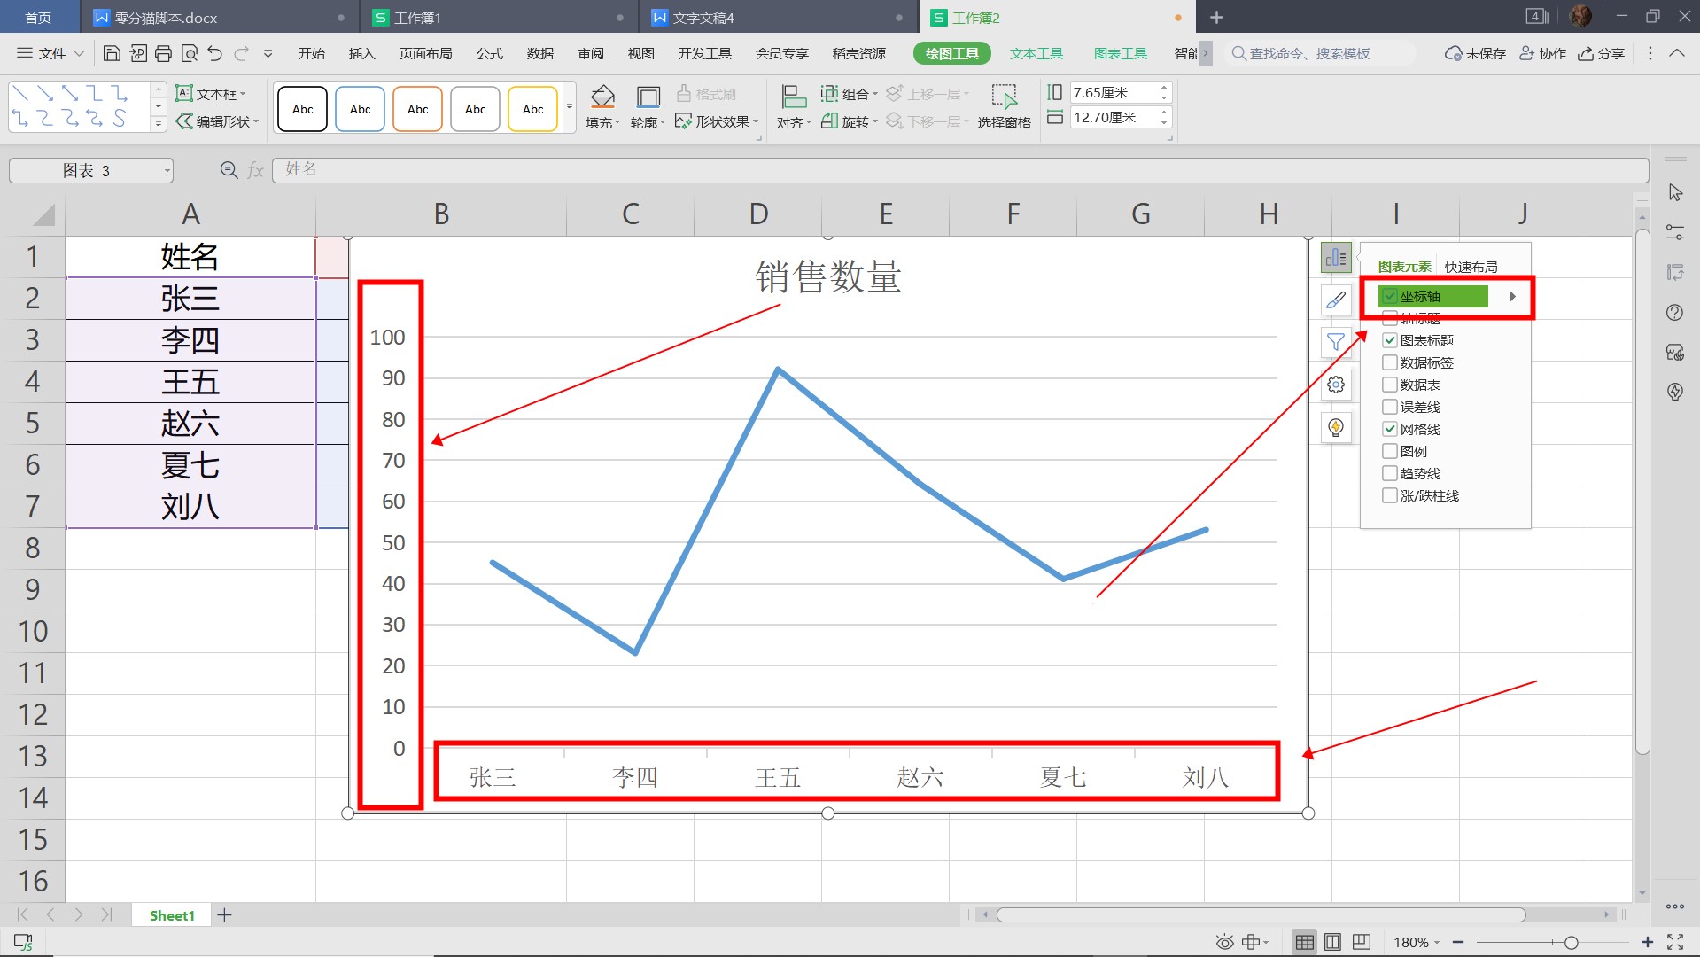
Task: Open the chart style paintbrush button
Action: tap(1336, 300)
